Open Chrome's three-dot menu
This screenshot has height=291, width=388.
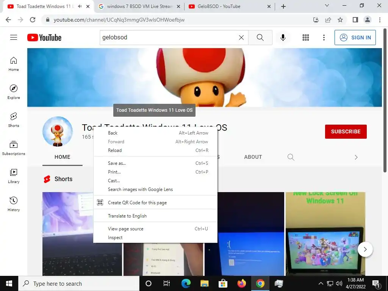pyautogui.click(x=380, y=20)
